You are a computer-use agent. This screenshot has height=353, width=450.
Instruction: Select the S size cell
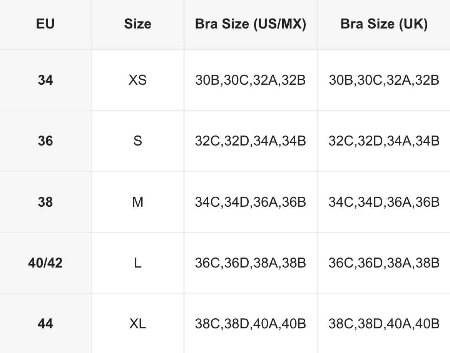(137, 141)
